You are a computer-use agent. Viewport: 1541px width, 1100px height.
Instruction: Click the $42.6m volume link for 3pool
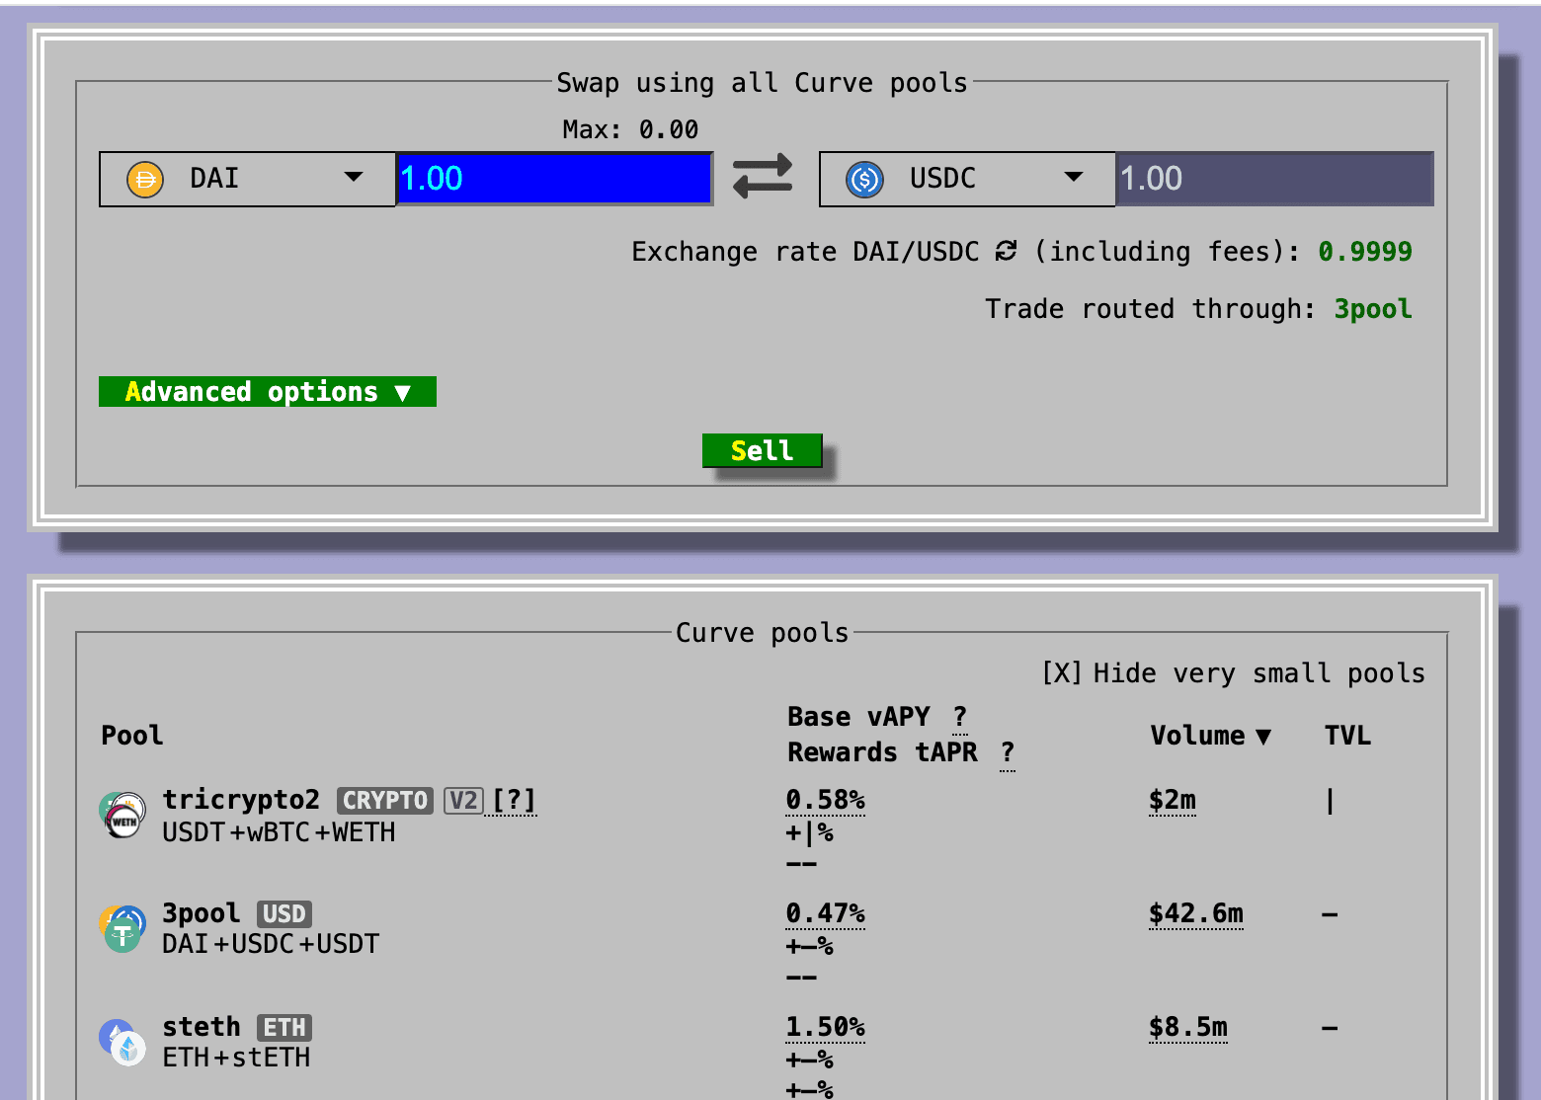point(1196,914)
